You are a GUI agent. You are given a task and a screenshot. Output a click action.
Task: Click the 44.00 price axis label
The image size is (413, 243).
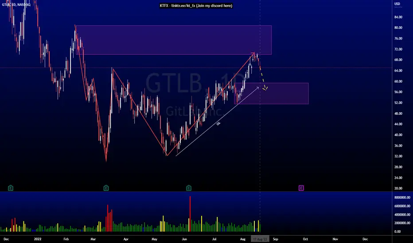tap(398, 124)
